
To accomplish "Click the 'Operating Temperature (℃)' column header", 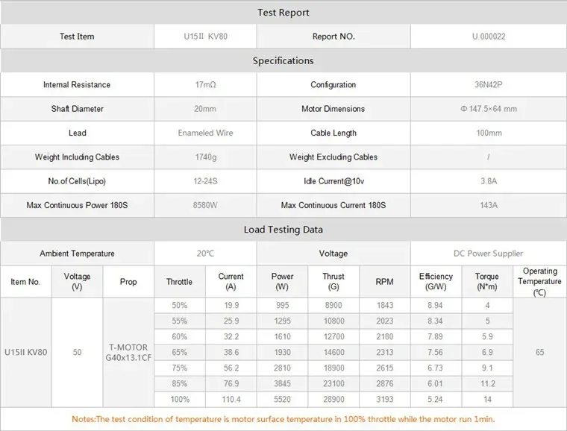I will tap(539, 282).
